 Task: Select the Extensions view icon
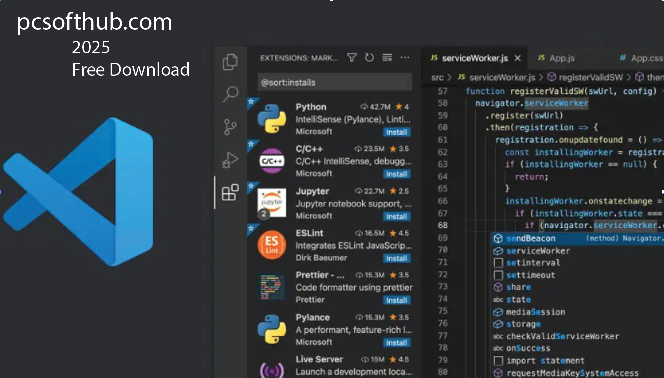230,193
